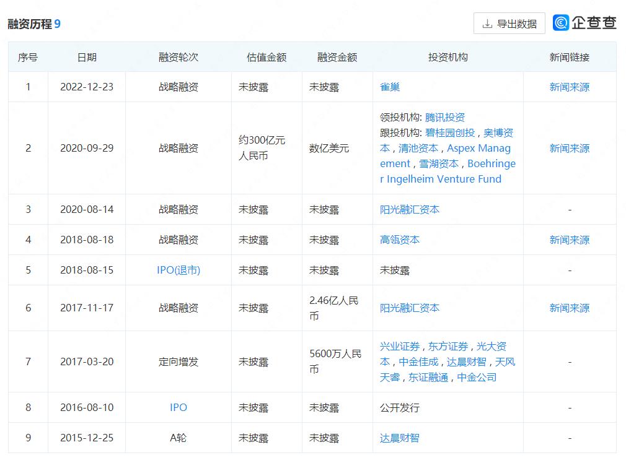Click the 融资轮次 column header
This screenshot has width=626, height=463.
(x=179, y=57)
